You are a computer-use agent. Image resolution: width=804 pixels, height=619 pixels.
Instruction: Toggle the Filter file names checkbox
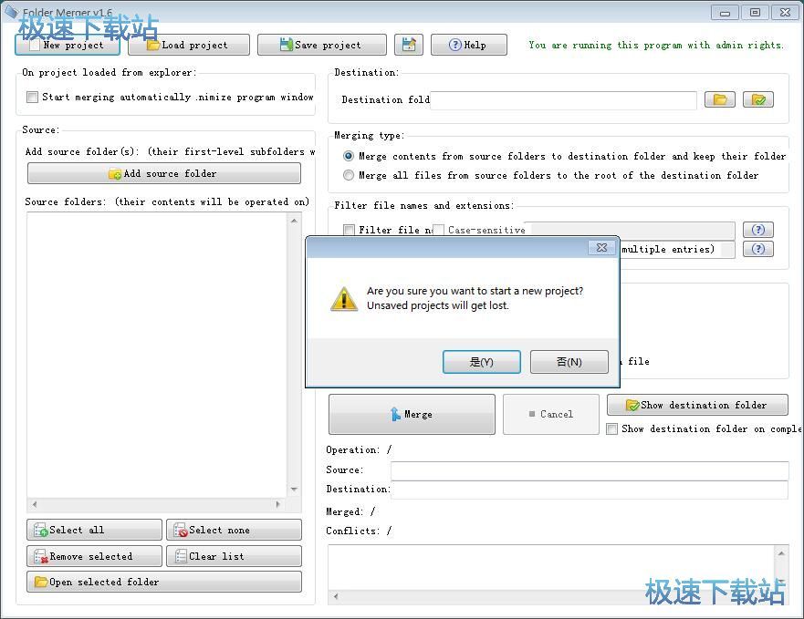tap(349, 230)
